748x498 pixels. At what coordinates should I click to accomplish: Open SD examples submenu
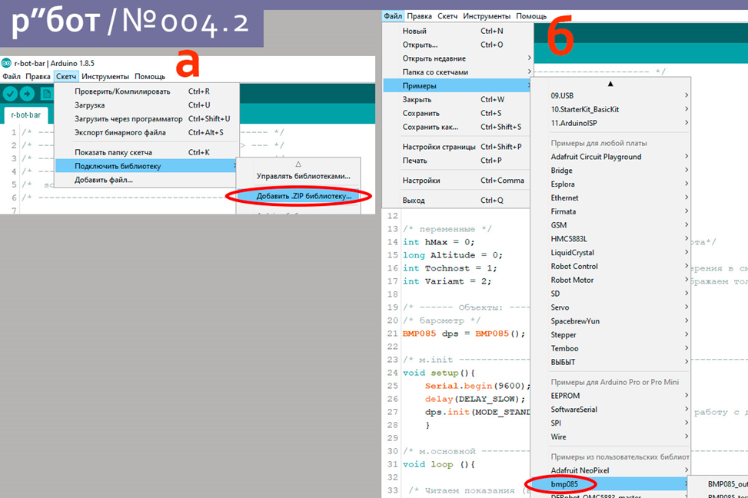(x=610, y=294)
